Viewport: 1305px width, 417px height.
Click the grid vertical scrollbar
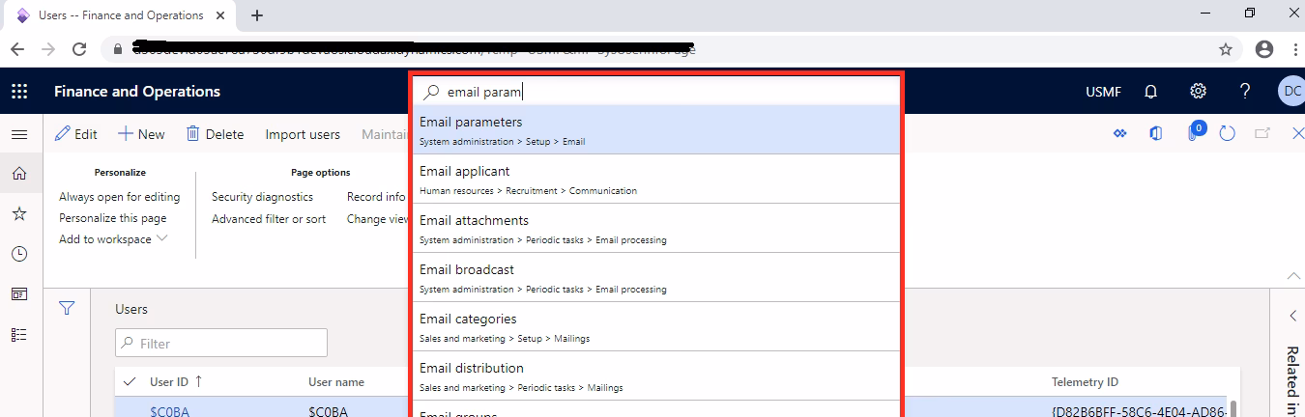(1233, 409)
